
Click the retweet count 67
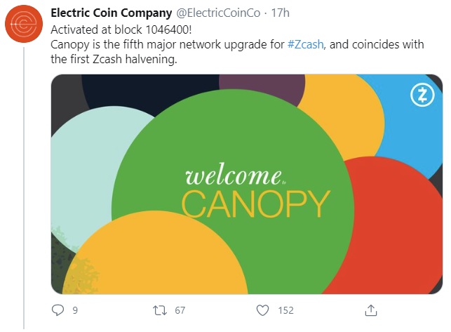click(180, 310)
